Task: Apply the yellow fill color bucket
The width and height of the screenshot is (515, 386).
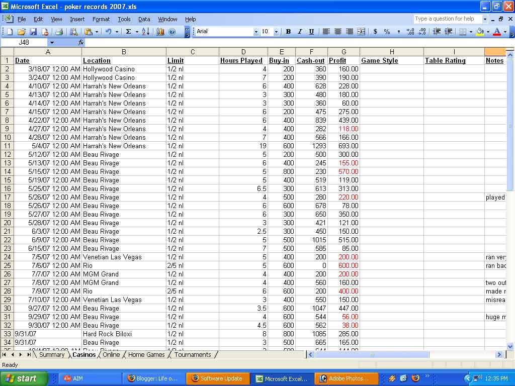Action: coord(480,32)
